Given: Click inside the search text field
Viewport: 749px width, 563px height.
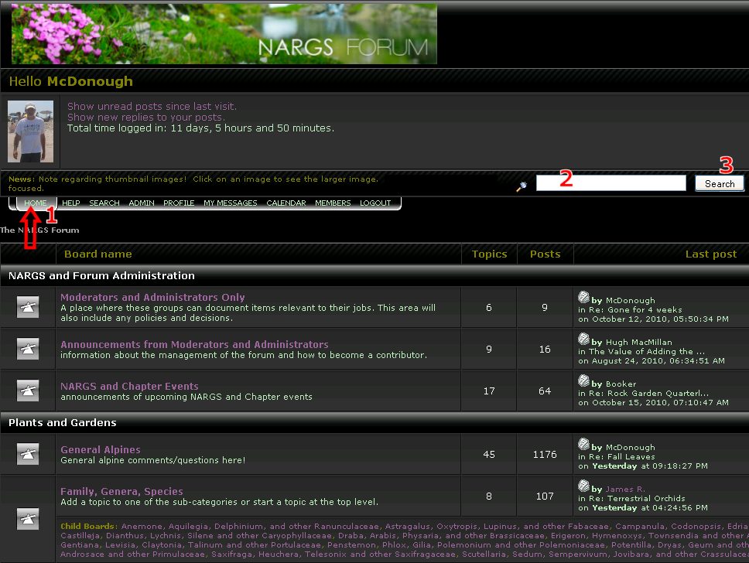Looking at the screenshot, I should coord(610,183).
